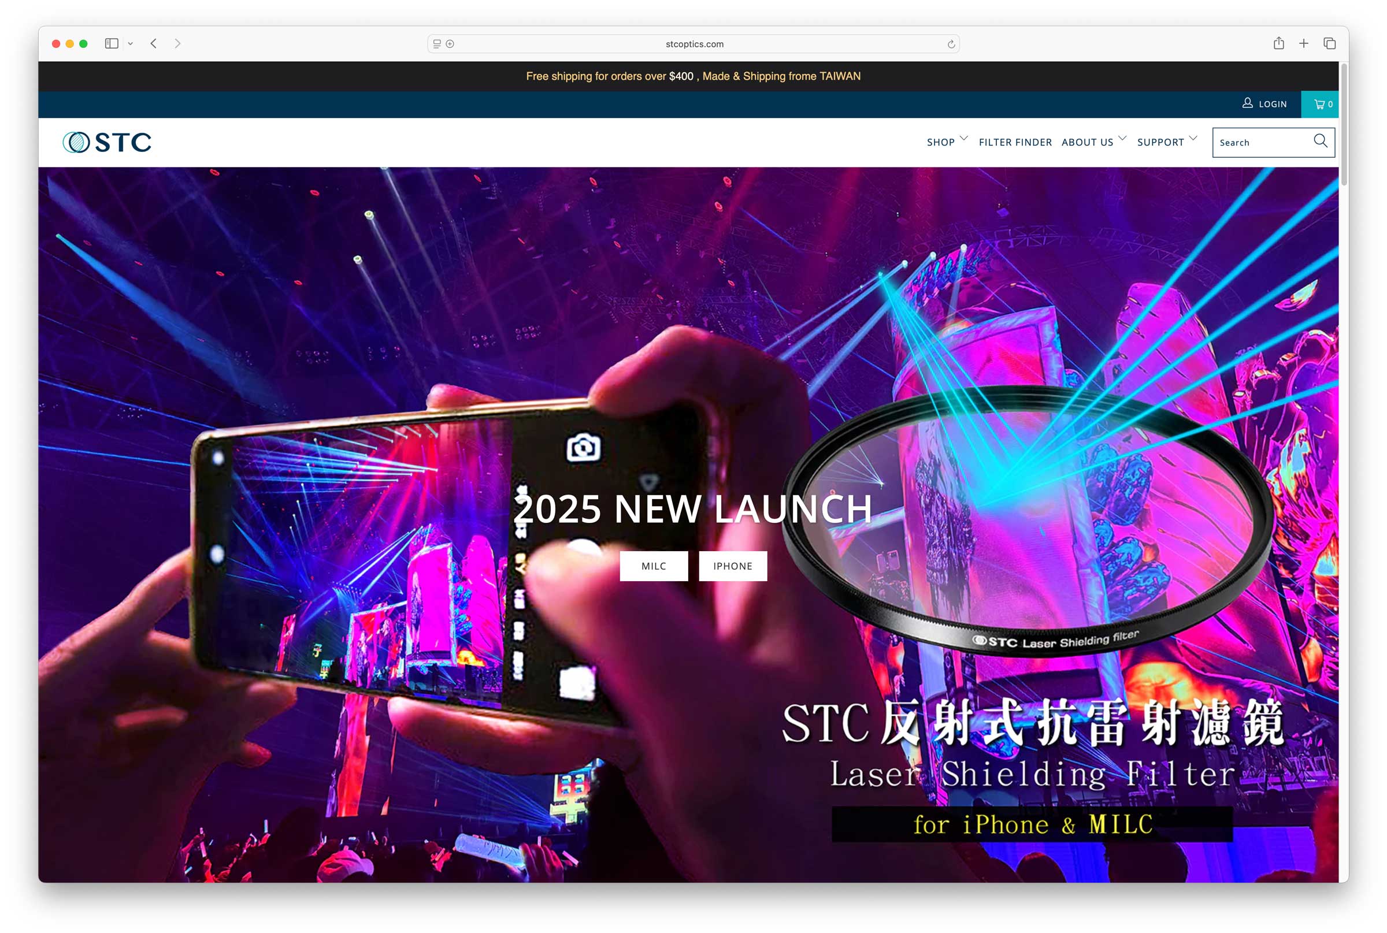Click the search magnifier icon
Image resolution: width=1387 pixels, height=933 pixels.
tap(1320, 141)
